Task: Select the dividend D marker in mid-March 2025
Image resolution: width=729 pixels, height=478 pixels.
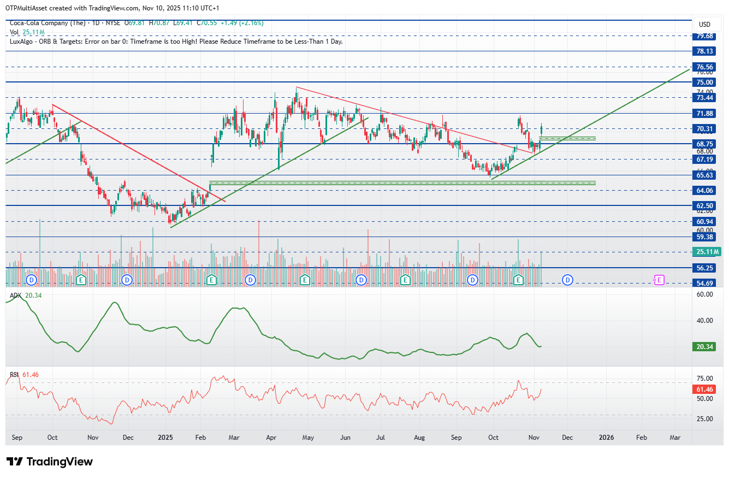Action: (251, 280)
